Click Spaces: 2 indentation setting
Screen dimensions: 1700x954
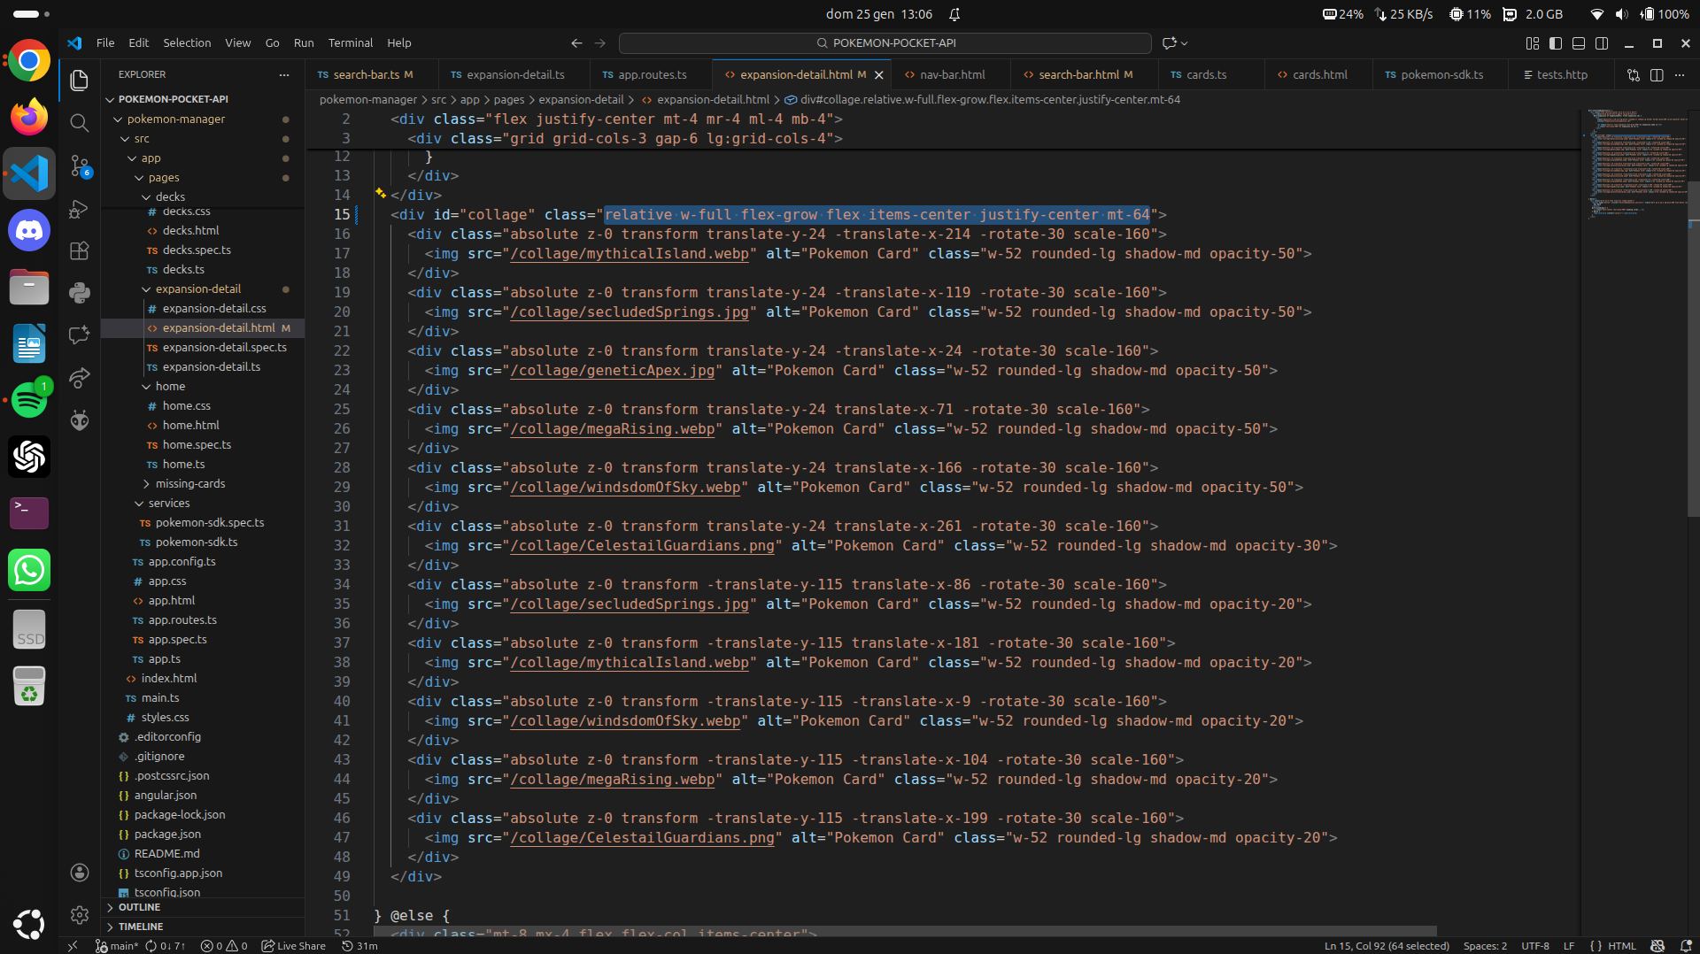(x=1485, y=946)
